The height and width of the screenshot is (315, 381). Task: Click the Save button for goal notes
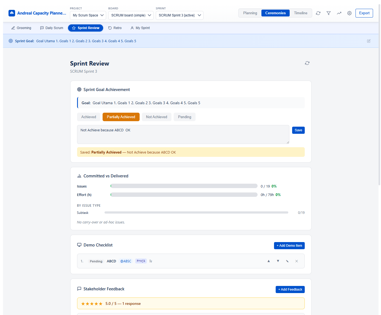tap(298, 130)
